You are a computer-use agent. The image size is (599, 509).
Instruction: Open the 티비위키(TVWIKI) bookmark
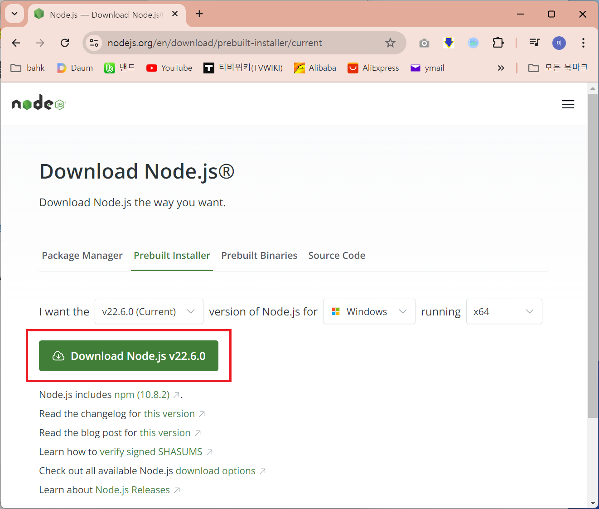click(243, 68)
